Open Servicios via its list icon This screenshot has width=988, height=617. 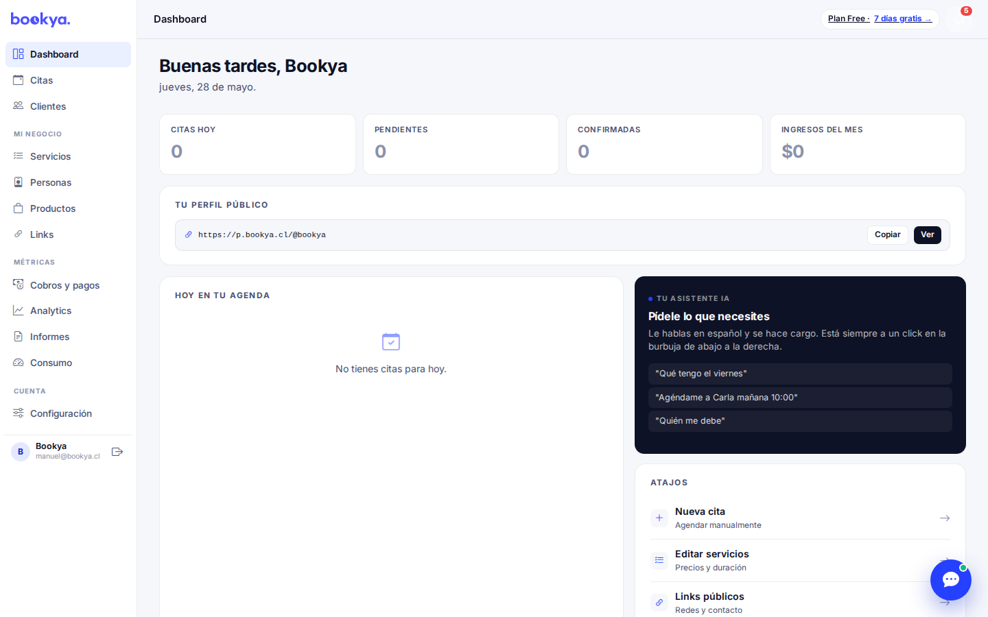pyautogui.click(x=19, y=156)
